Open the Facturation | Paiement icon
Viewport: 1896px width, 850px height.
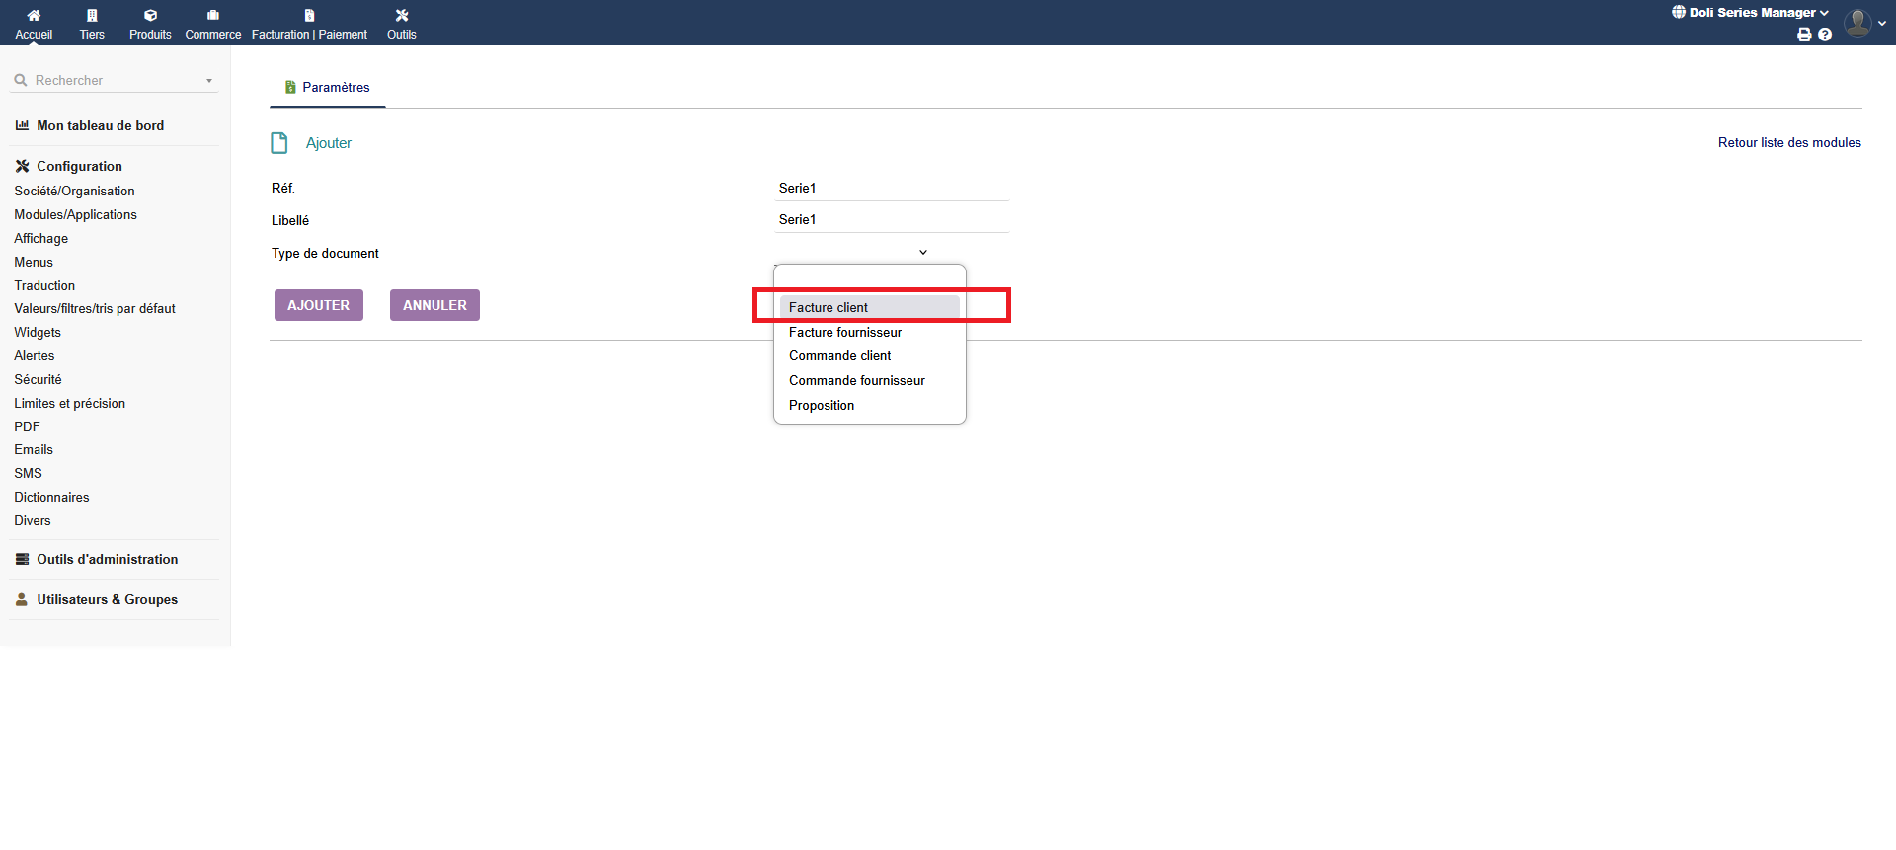(x=309, y=16)
